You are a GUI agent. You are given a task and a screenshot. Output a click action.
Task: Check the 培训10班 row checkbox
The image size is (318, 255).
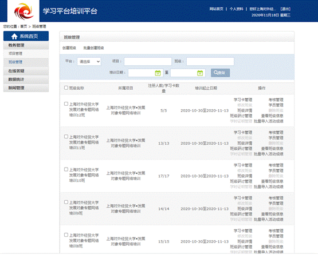pyautogui.click(x=66, y=169)
